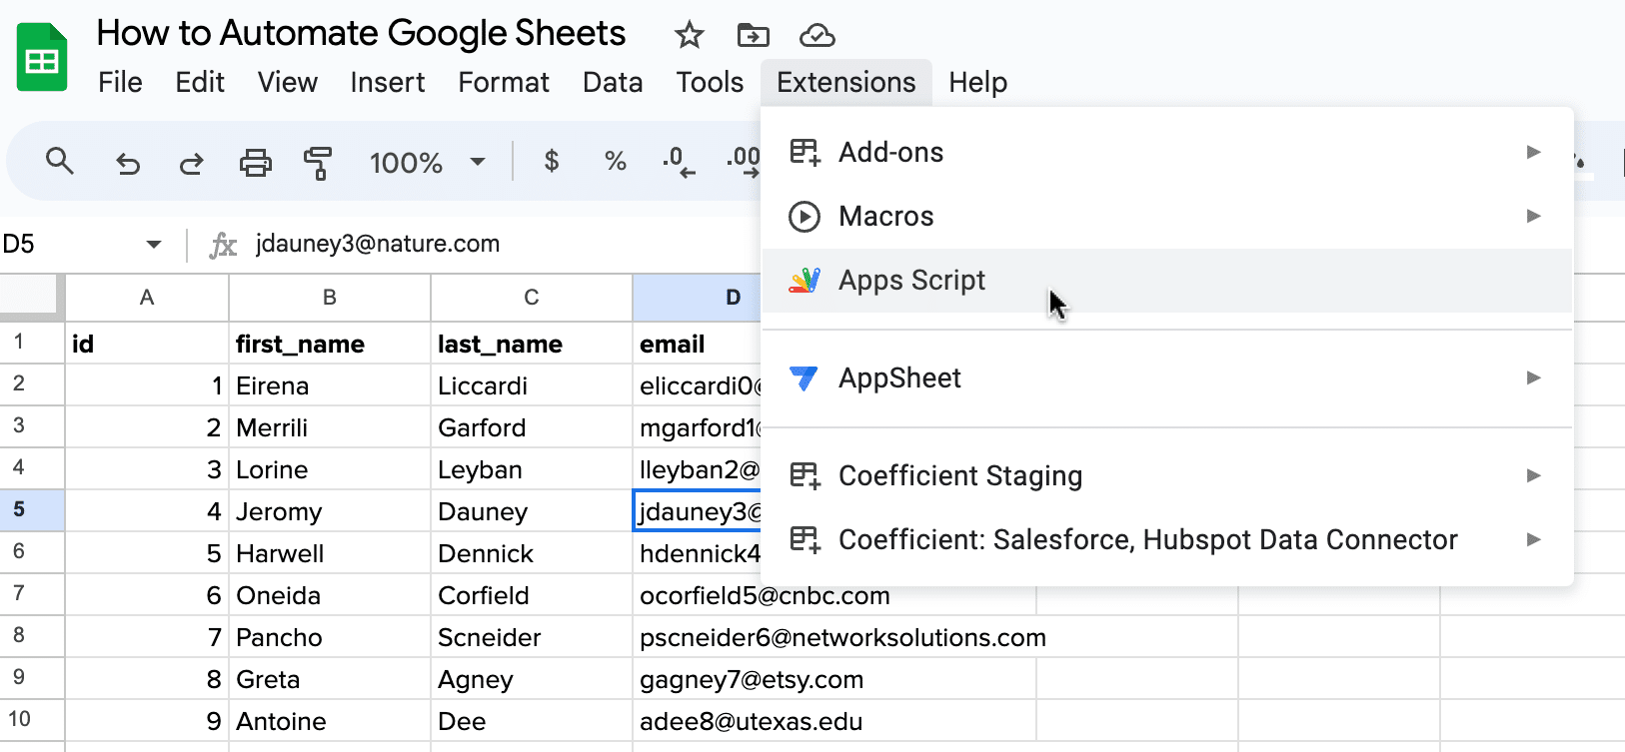The image size is (1625, 752).
Task: Open the Tools menu
Action: point(710,82)
